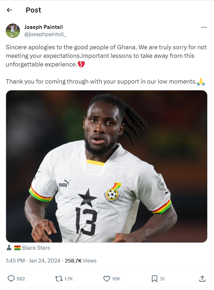Open the 1:45 PM Jan 24, 2024 timestamp

tap(33, 261)
